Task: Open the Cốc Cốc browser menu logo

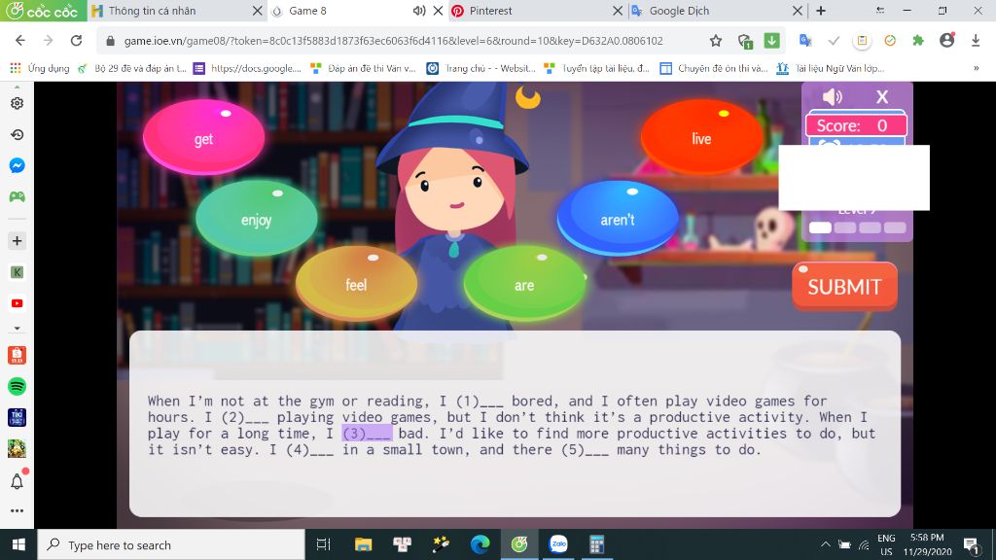Action: click(43, 11)
